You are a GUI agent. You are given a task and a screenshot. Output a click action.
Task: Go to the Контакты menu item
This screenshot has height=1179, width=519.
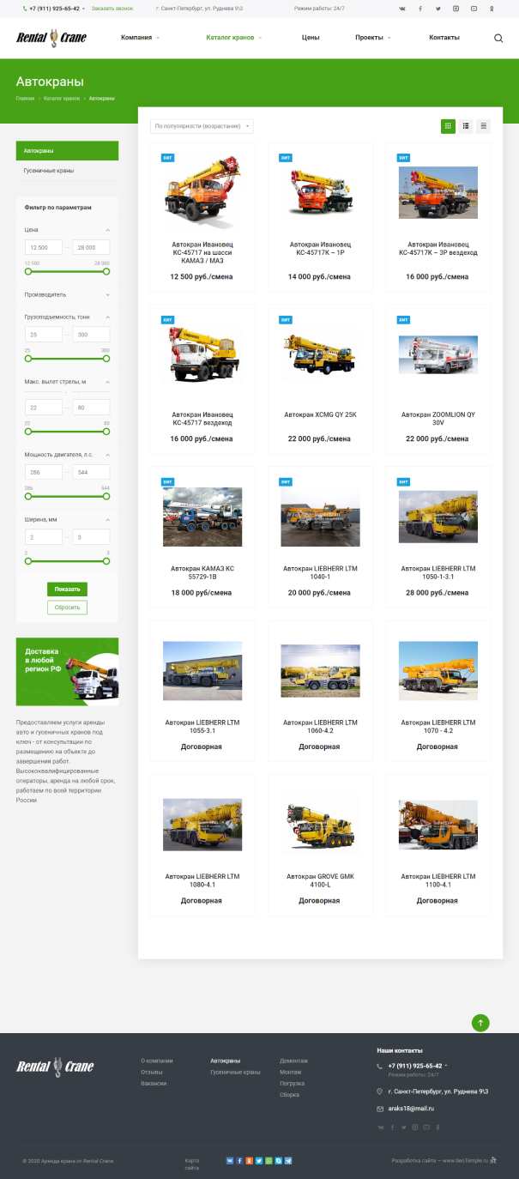[x=444, y=38]
